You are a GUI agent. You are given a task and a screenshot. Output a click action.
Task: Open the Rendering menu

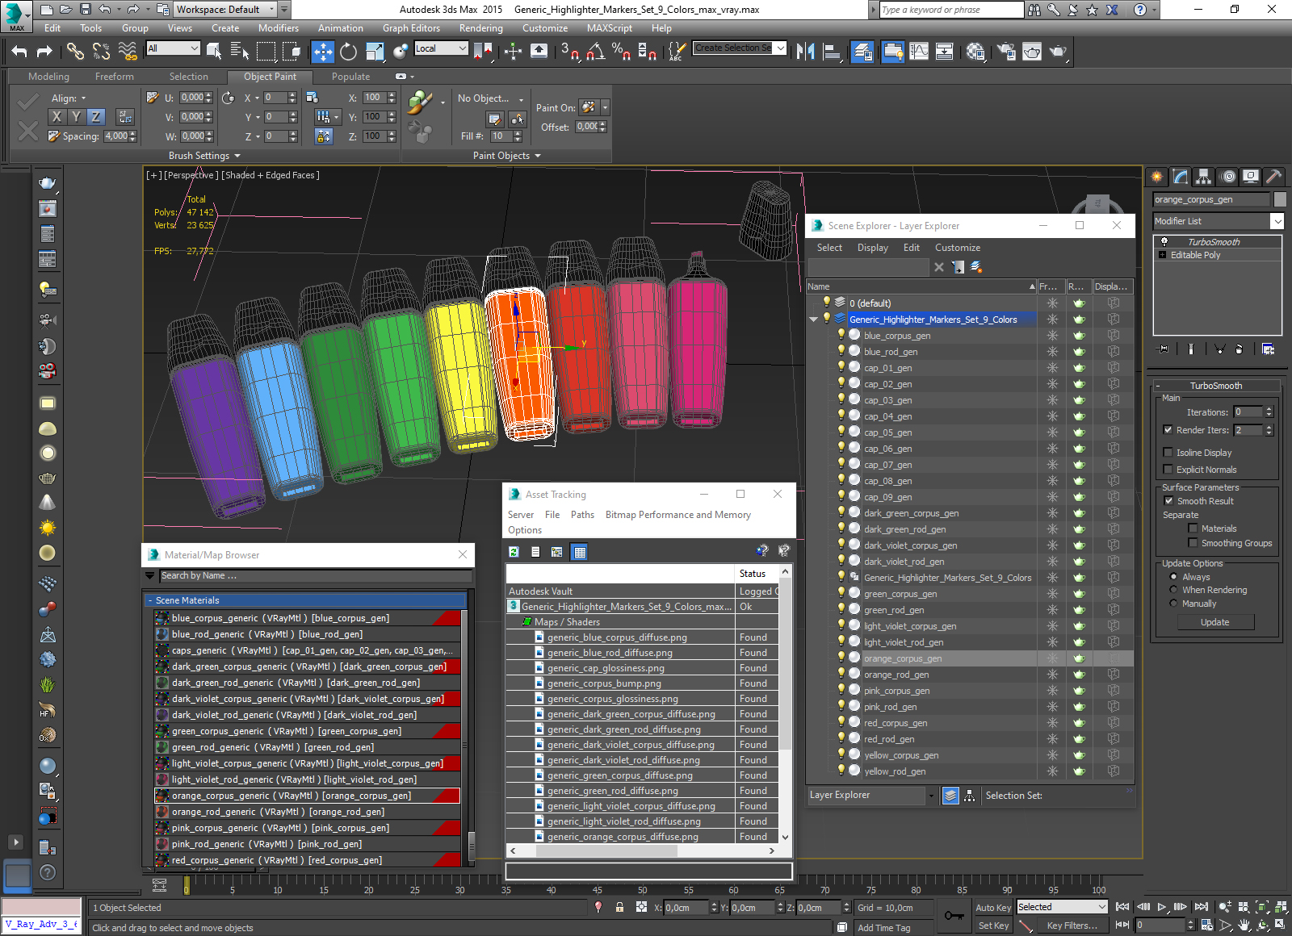(480, 28)
